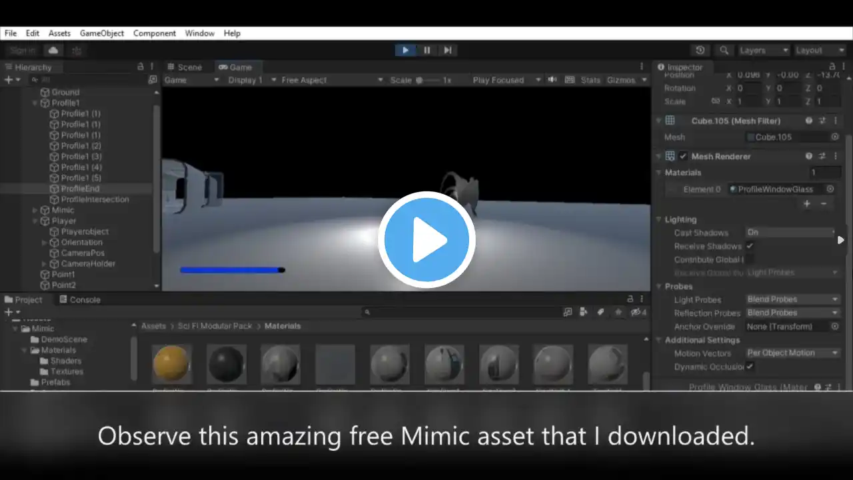Open Mesh Filter preset settings icon
Image resolution: width=853 pixels, height=480 pixels.
822,121
